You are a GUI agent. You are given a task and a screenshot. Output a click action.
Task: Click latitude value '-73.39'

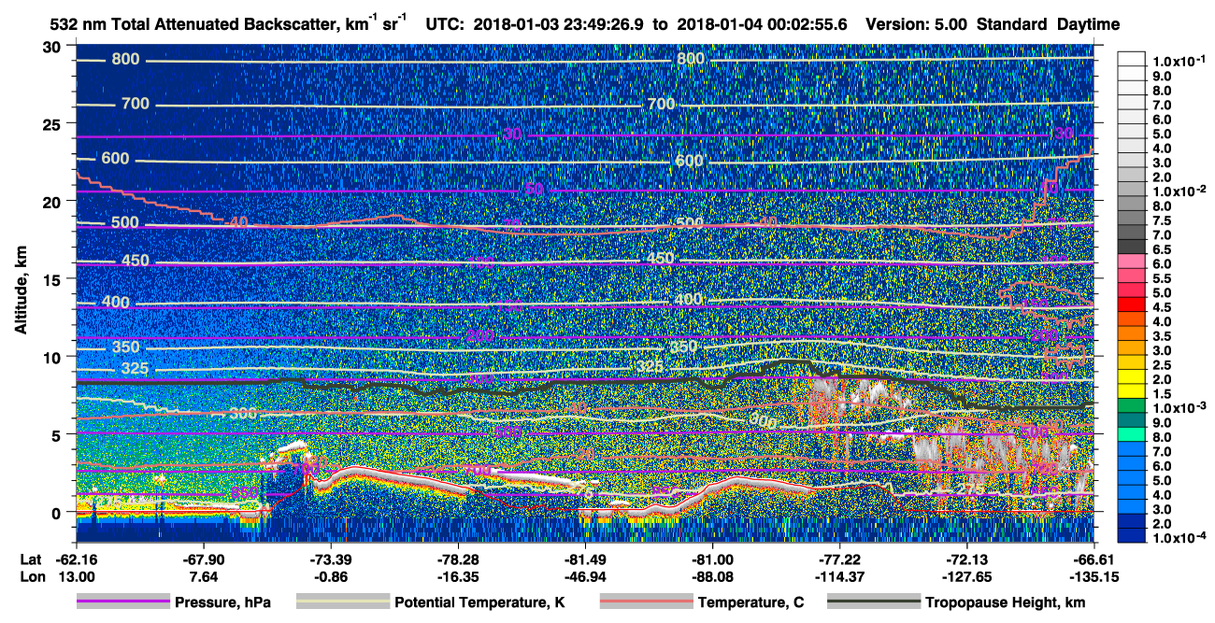click(330, 559)
